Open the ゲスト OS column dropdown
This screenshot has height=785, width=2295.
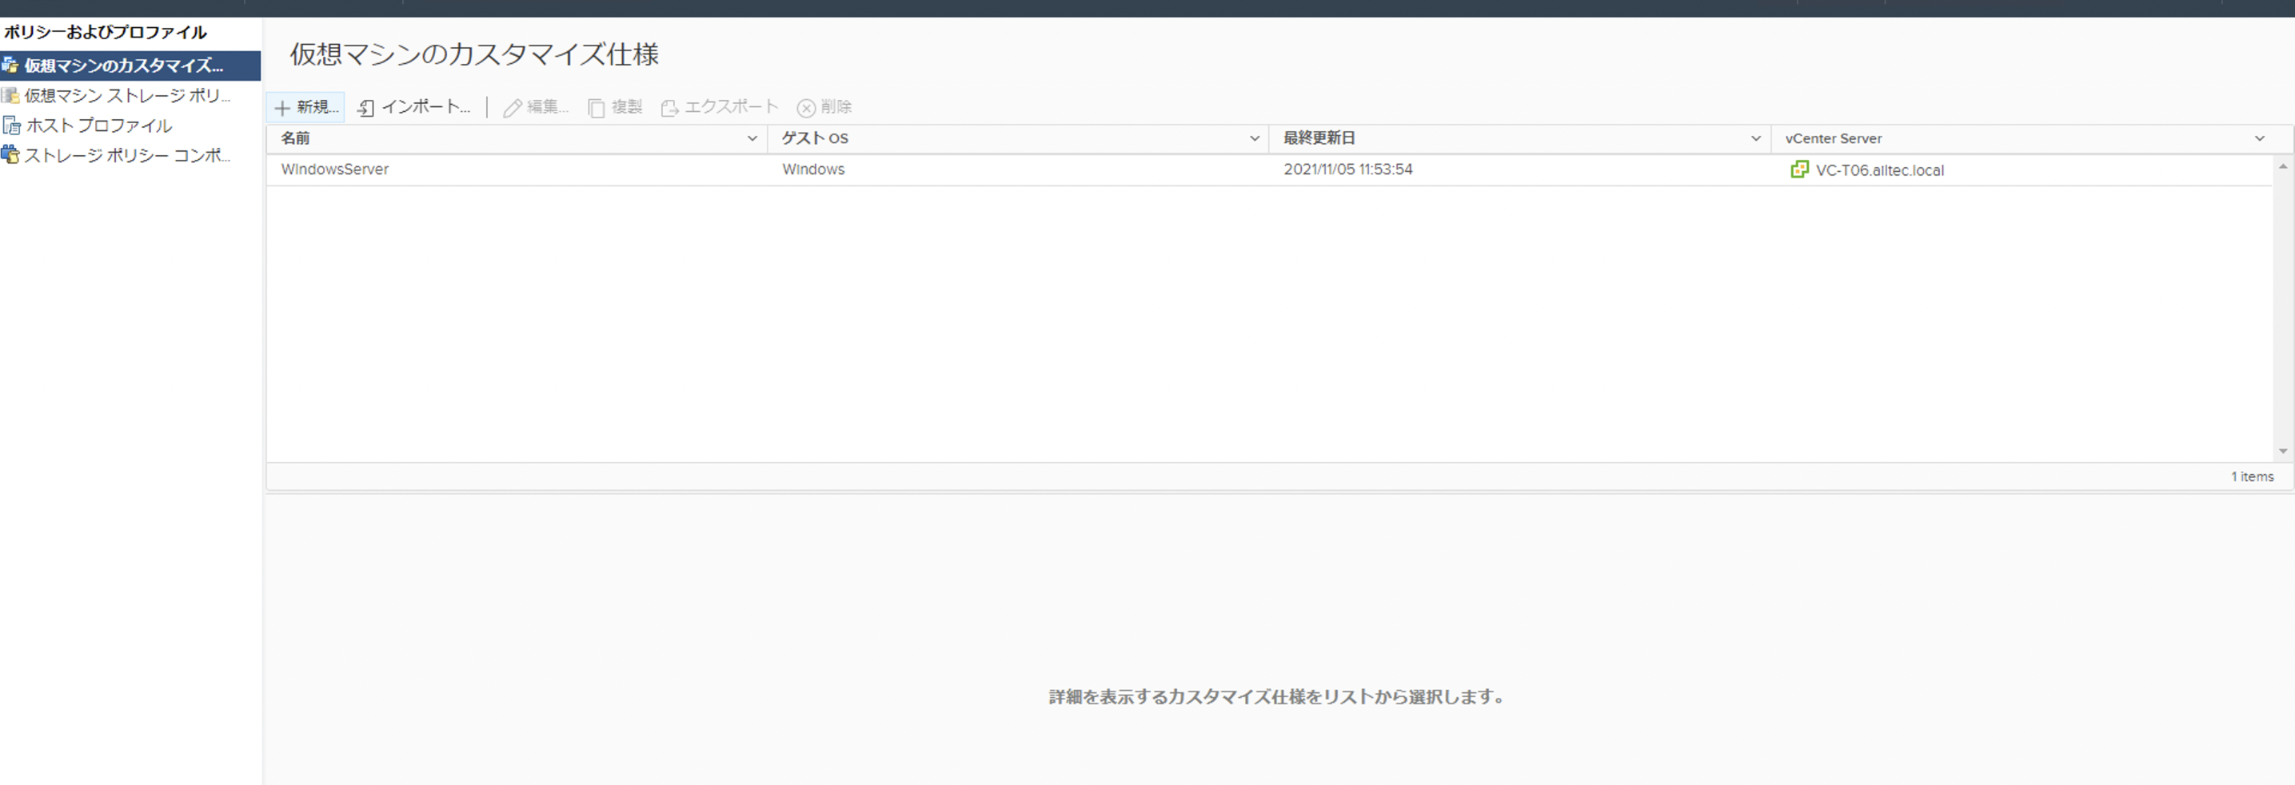click(x=1255, y=139)
